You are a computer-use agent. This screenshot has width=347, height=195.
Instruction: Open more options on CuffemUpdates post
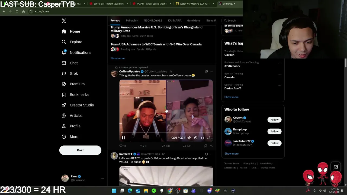(x=211, y=72)
